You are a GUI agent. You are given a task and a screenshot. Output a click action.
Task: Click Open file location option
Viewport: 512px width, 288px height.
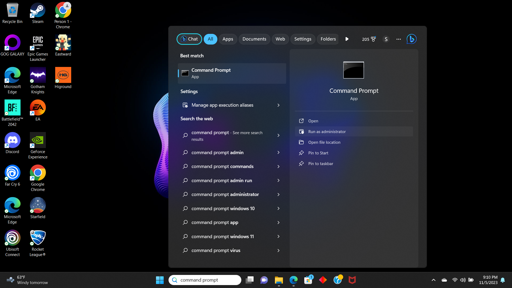(x=325, y=142)
